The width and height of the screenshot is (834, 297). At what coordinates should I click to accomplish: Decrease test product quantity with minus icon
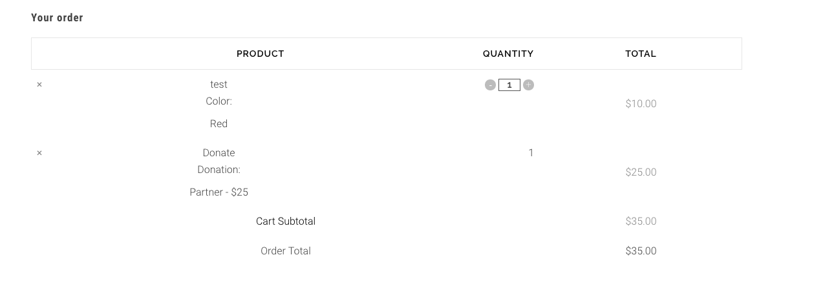490,85
